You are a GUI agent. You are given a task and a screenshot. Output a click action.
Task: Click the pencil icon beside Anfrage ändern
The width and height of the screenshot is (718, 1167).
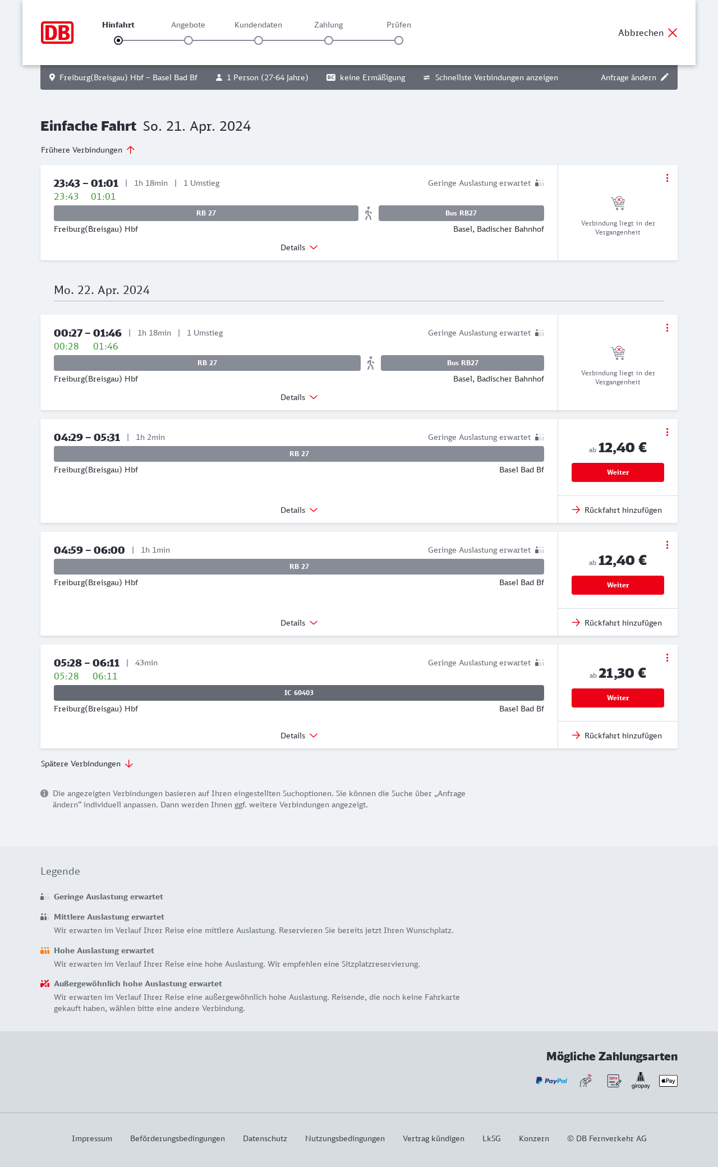pyautogui.click(x=665, y=77)
